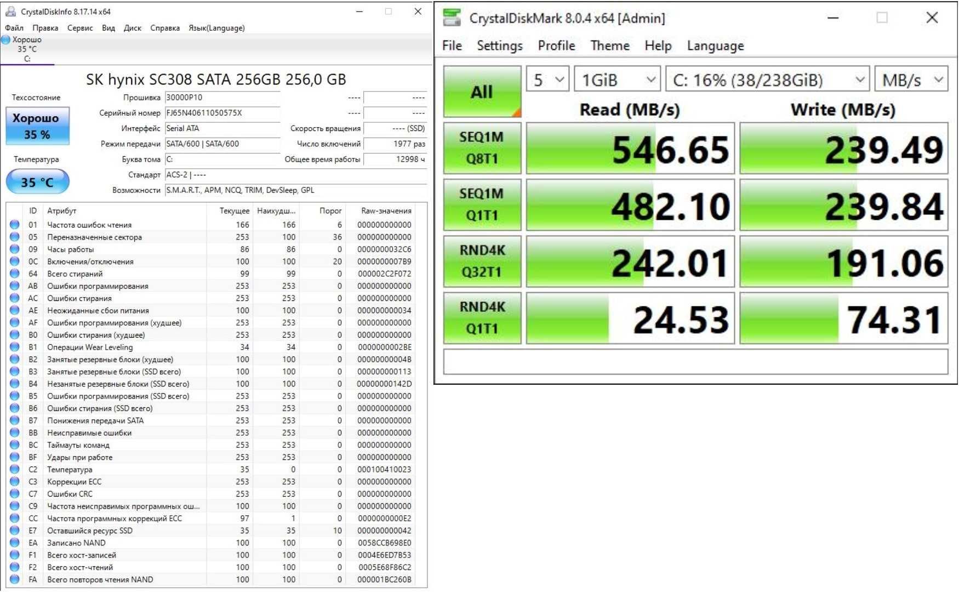
Task: Click raw value 0058CCB698E0 in Записано NAND row
Action: [x=384, y=543]
